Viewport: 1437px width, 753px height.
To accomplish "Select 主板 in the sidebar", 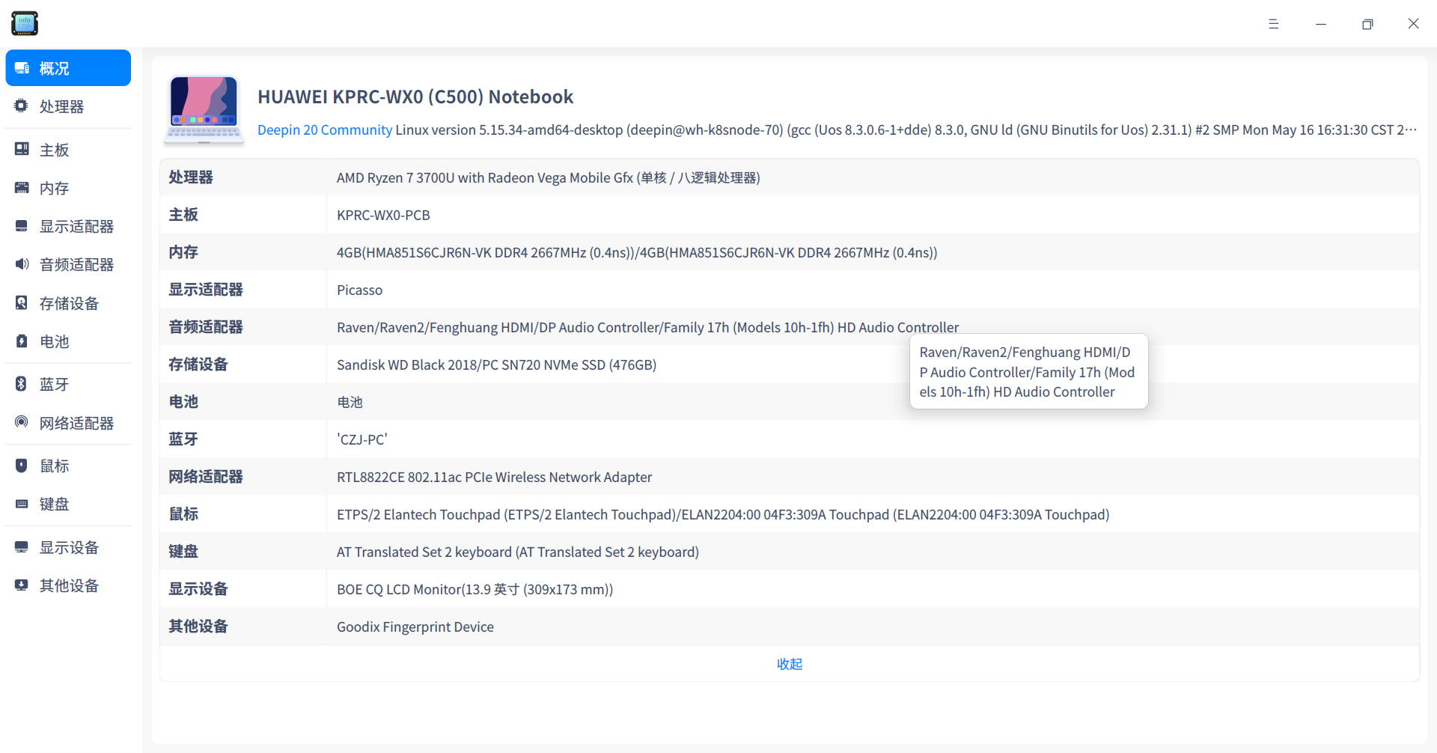I will 68,150.
